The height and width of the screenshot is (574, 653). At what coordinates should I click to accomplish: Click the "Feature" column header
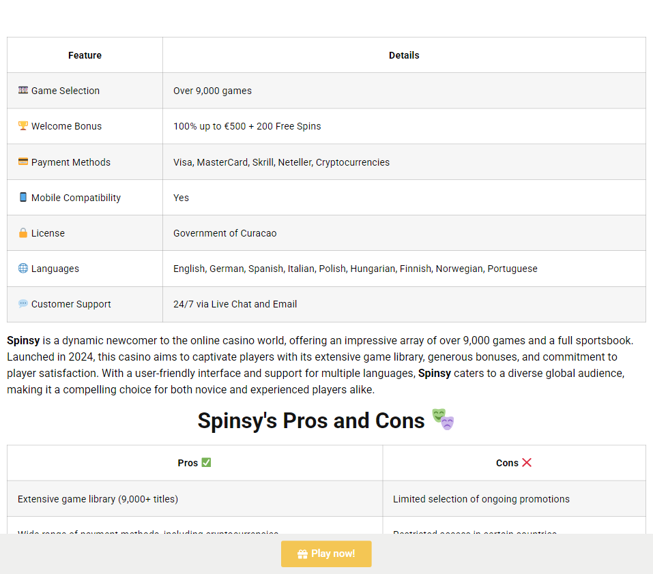85,55
